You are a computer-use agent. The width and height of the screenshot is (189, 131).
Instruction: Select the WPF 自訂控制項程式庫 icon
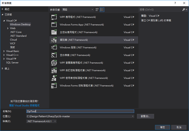click(x=54, y=70)
